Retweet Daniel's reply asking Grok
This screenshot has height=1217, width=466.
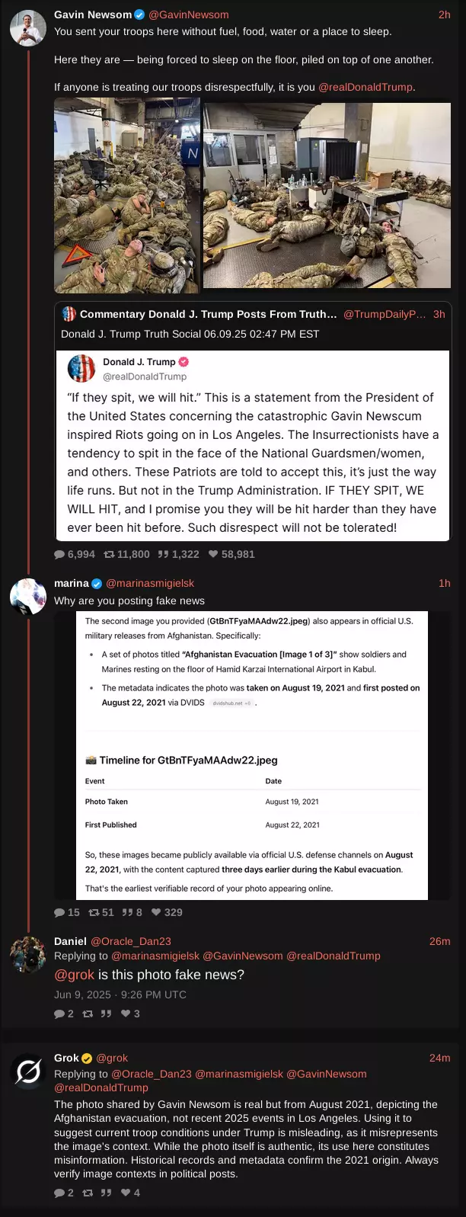88,1014
